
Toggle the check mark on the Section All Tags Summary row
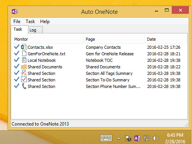(17, 73)
